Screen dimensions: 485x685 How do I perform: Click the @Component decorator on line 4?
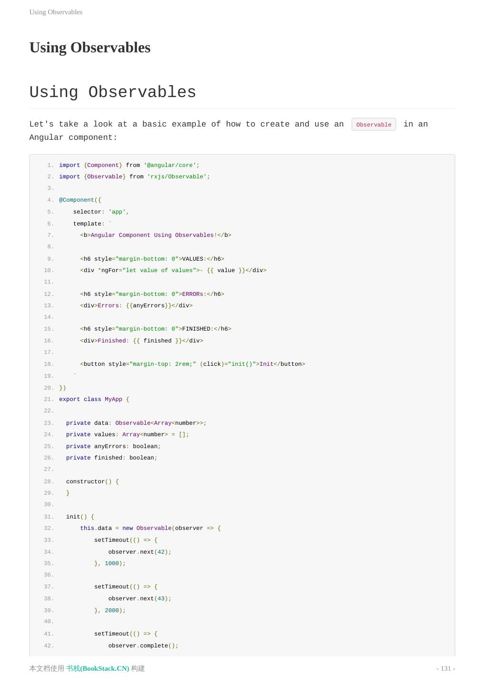[x=79, y=200]
